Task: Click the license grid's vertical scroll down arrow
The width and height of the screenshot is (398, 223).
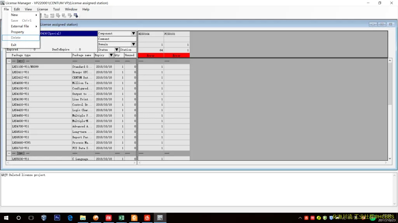Action: point(390,158)
